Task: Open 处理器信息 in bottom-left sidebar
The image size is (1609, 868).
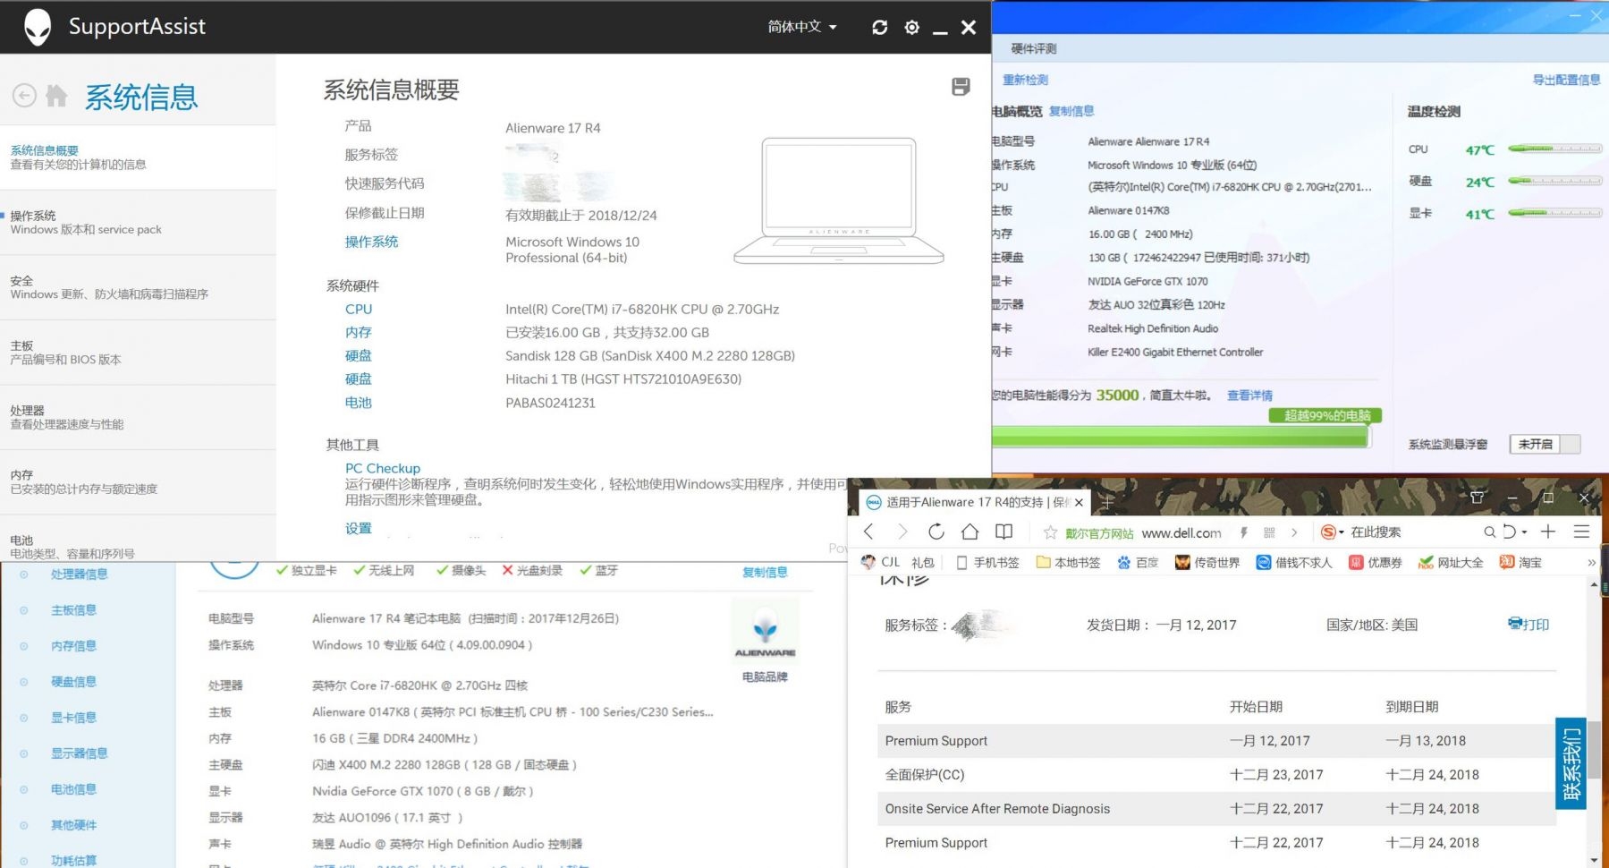Action: pos(79,574)
